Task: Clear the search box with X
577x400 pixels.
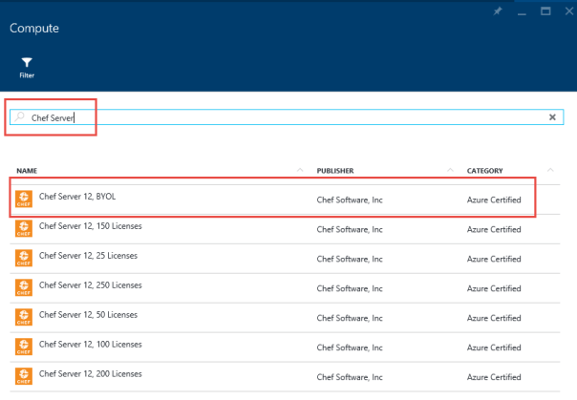Action: [x=552, y=117]
